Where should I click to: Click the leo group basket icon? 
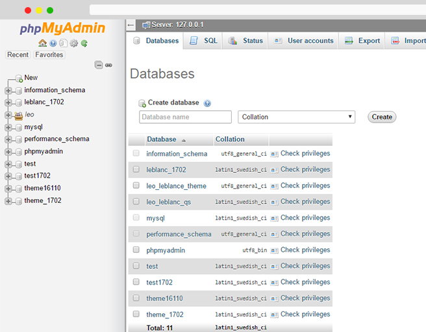click(x=18, y=115)
